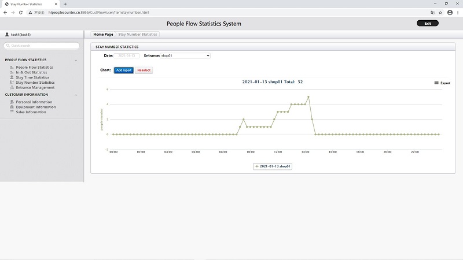Collapse the People Flow Statistics section
Image resolution: width=463 pixels, height=260 pixels.
[76, 60]
